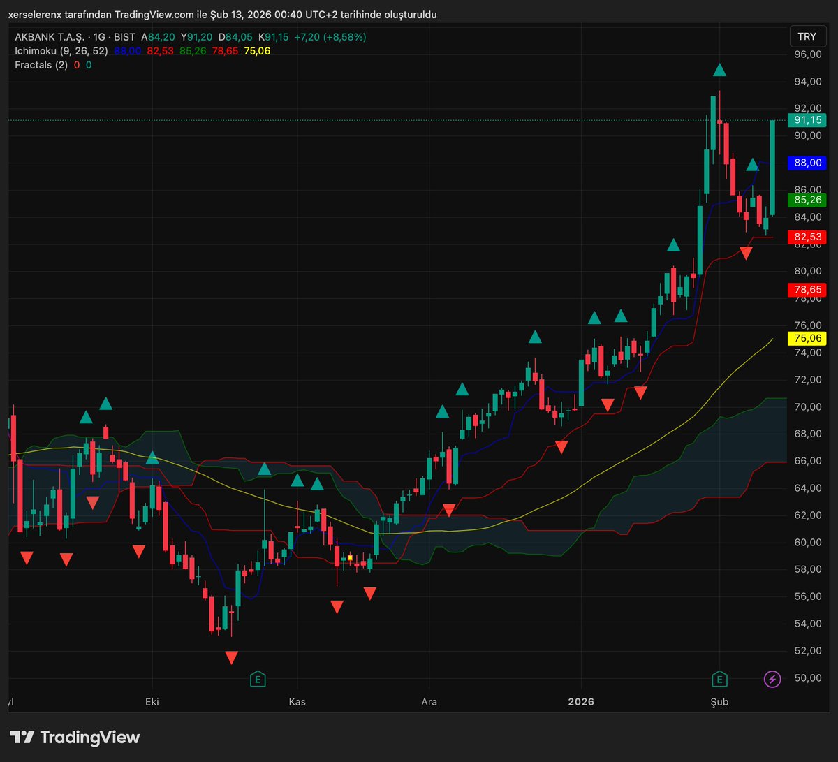Click the +7,20 (+8,58%) change text
Viewport: 838px width, 762px height.
(331, 37)
